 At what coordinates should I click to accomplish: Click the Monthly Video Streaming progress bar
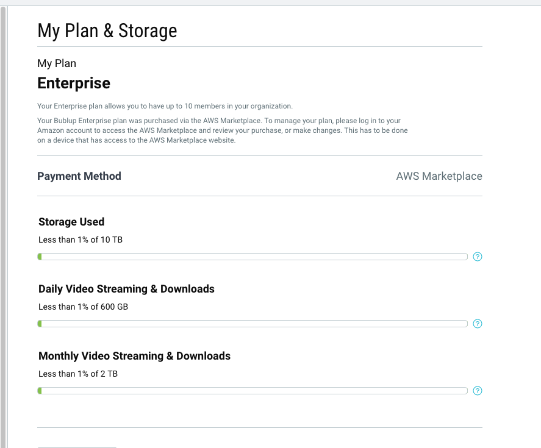coord(253,391)
